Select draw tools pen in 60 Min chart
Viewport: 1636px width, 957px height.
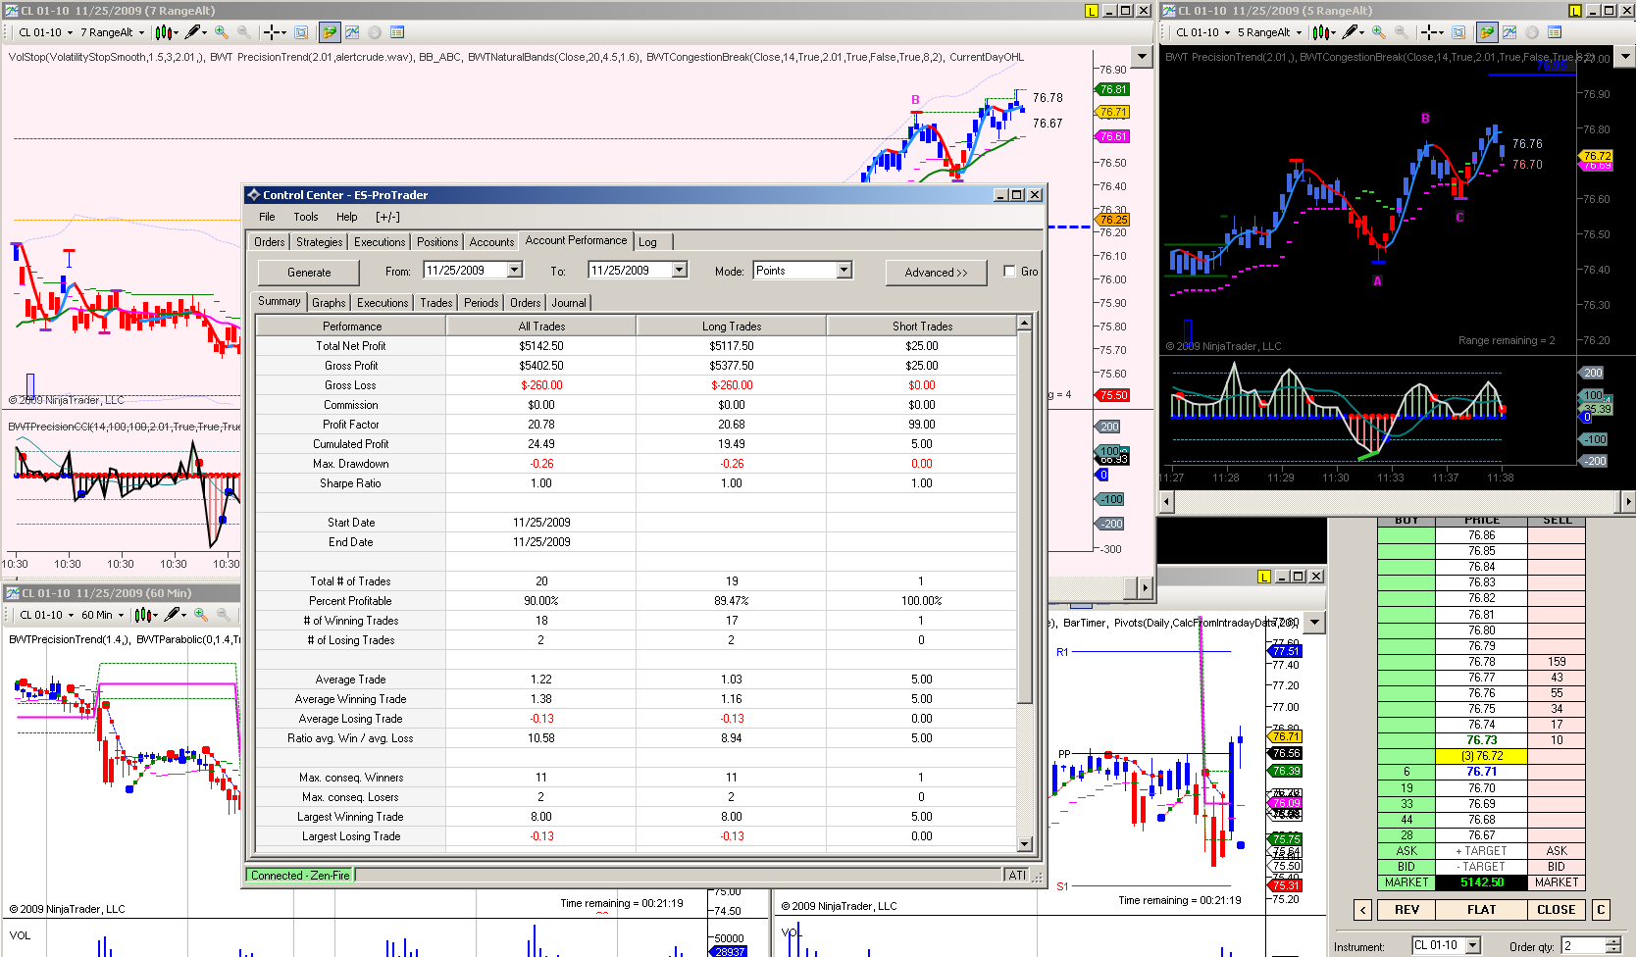click(176, 615)
